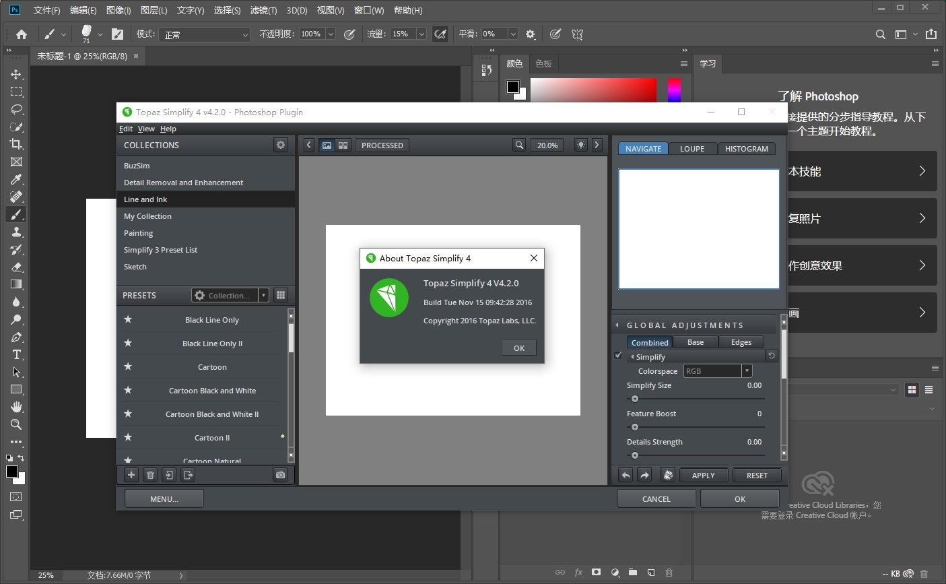Click the randomize dice icon
The width and height of the screenshot is (946, 584).
(668, 476)
